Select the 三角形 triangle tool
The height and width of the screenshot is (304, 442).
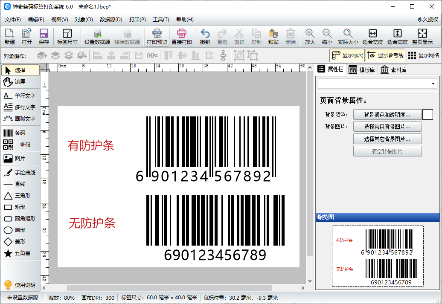(x=20, y=196)
